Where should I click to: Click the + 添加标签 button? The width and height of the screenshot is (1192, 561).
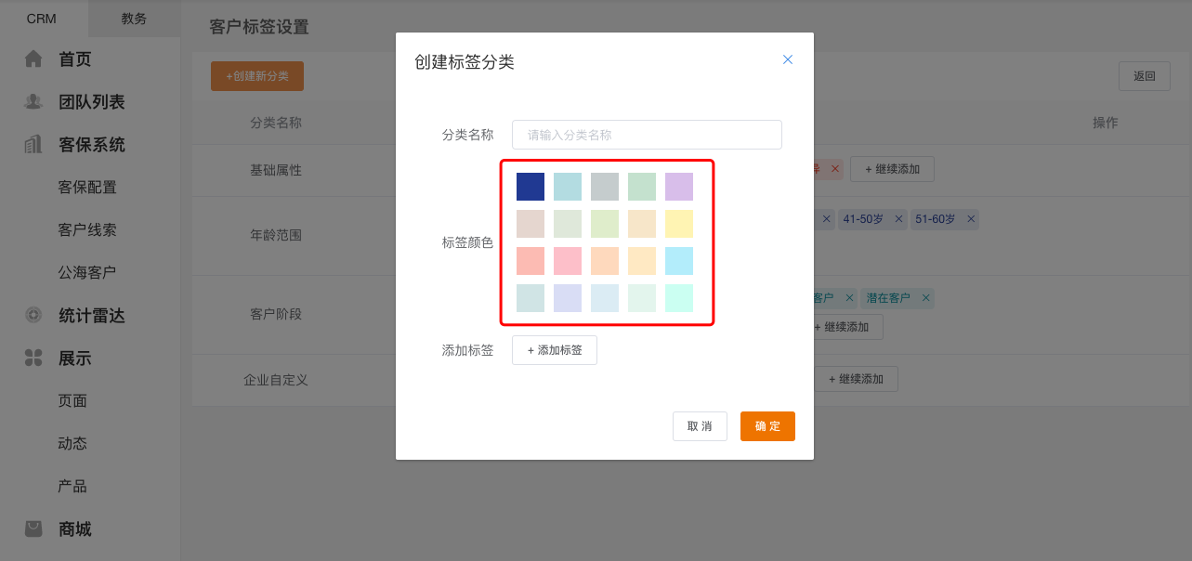[x=555, y=350]
